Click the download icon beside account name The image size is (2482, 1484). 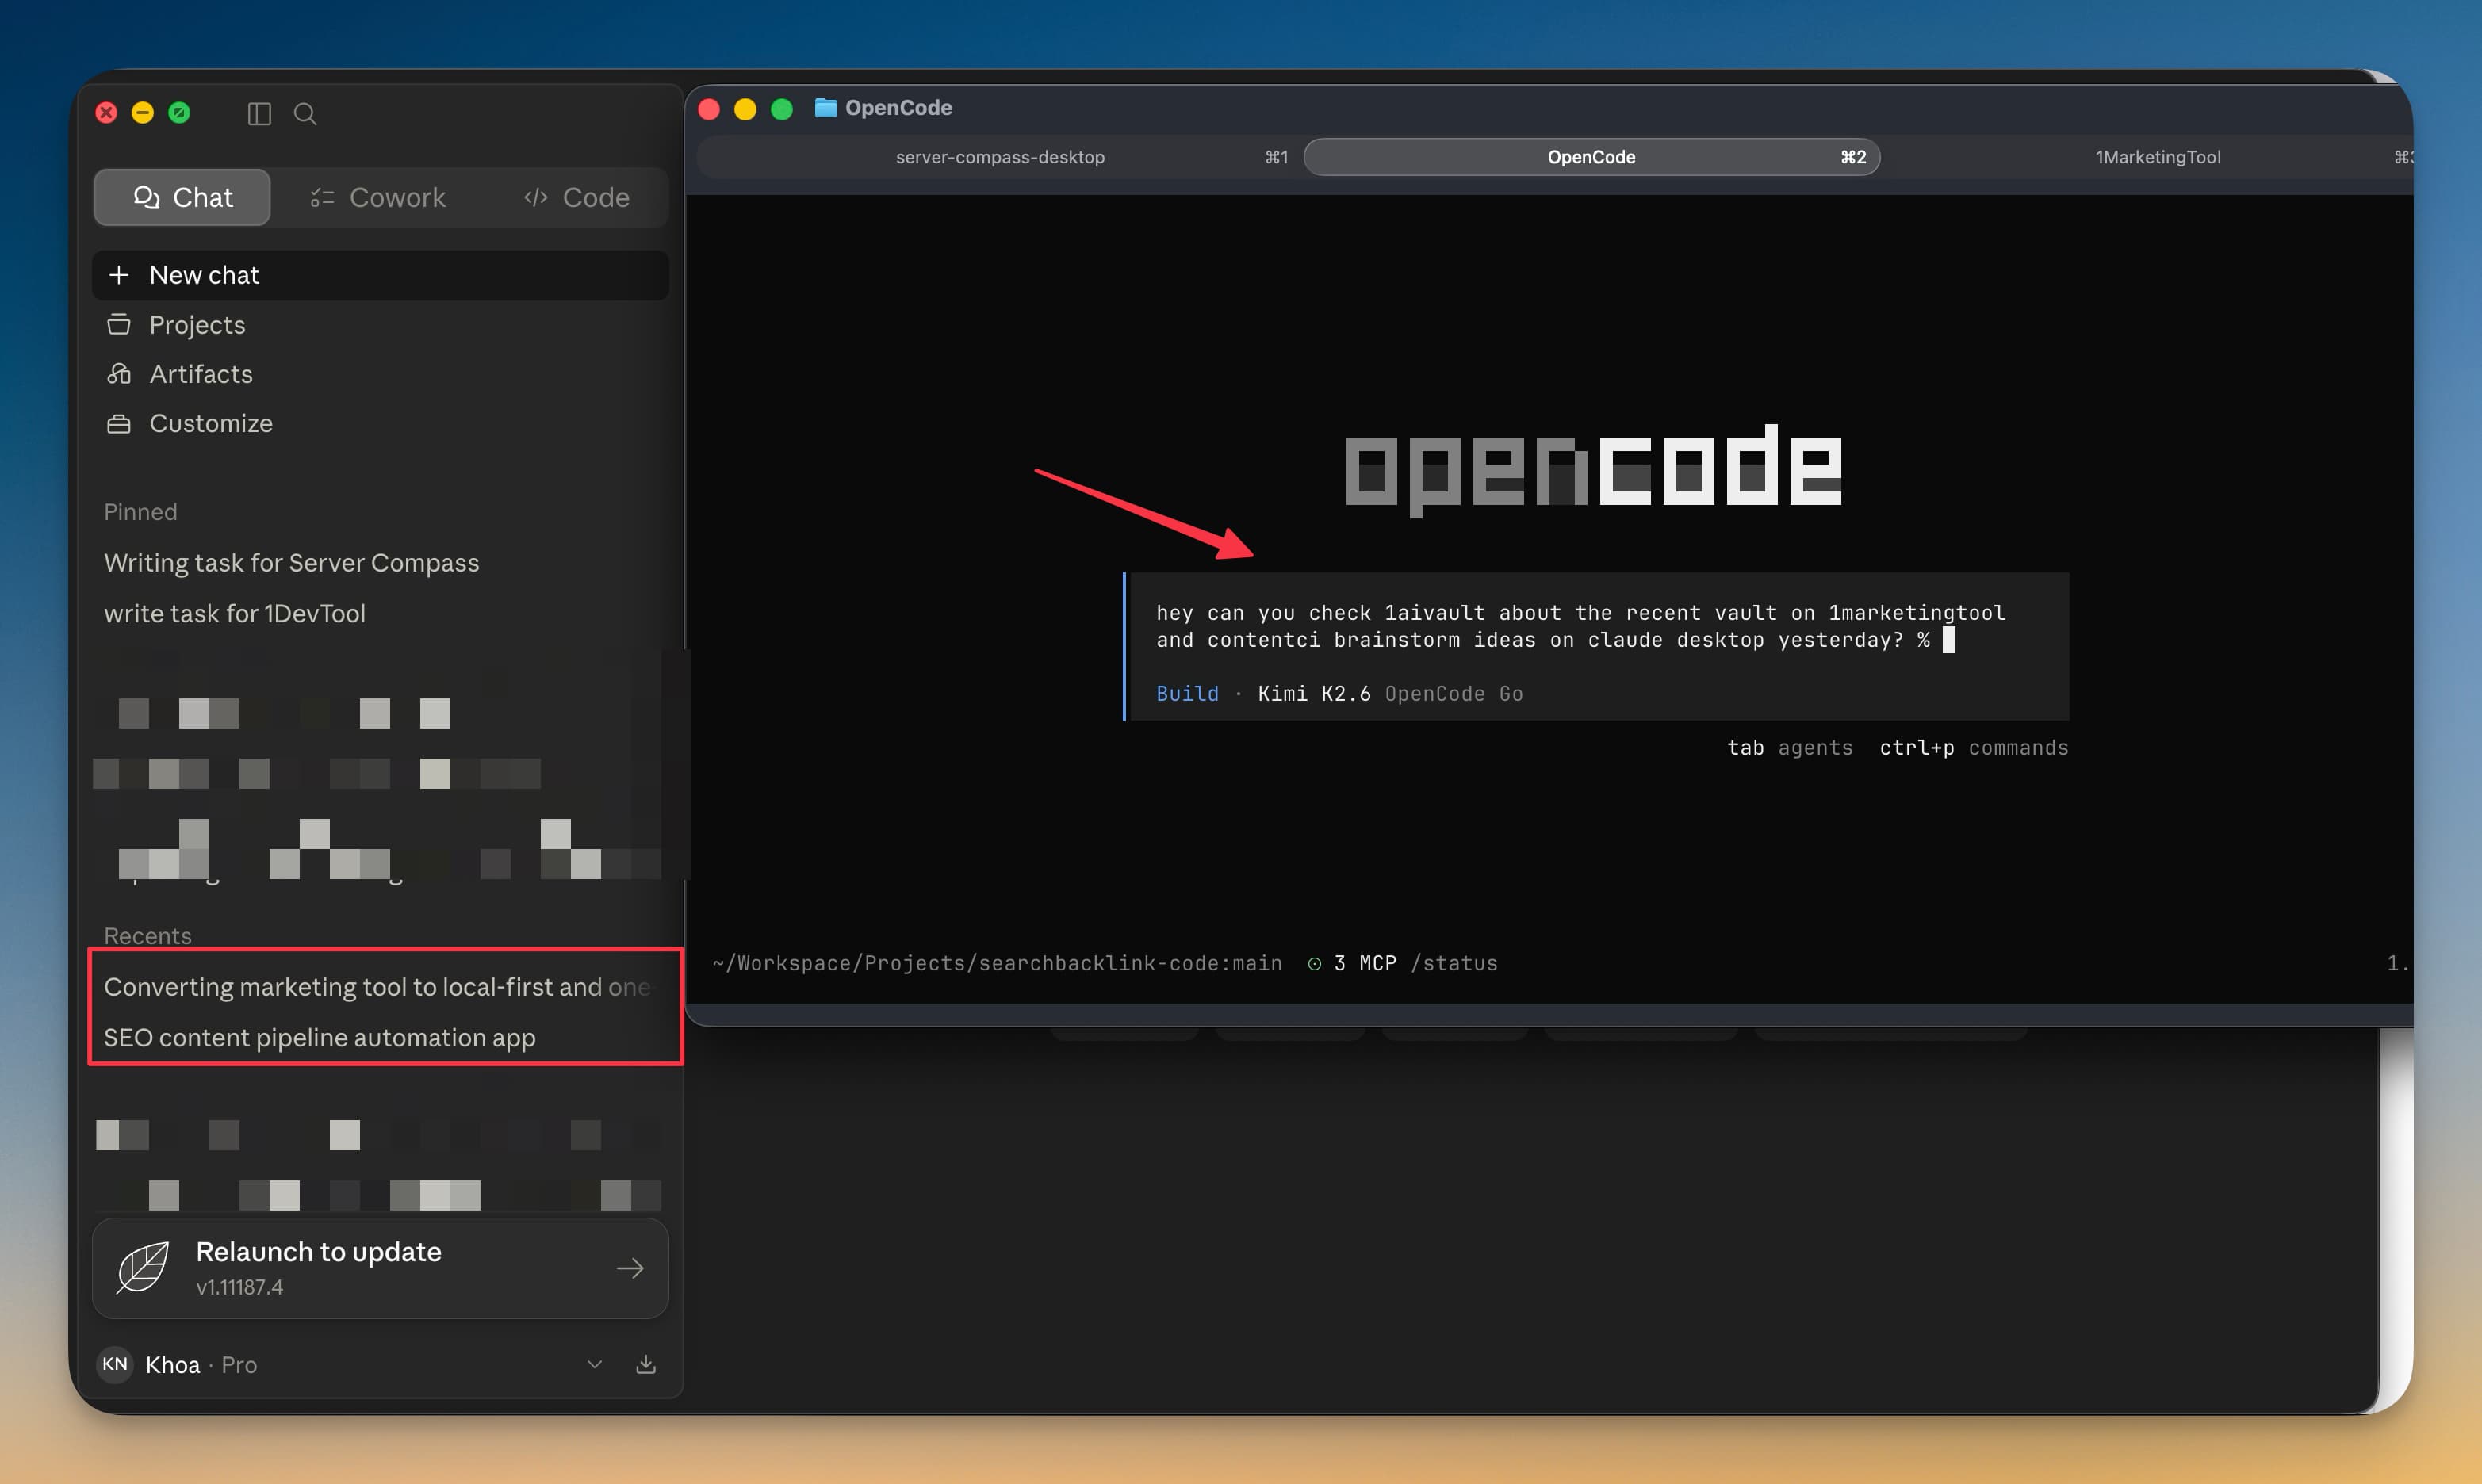coord(646,1364)
